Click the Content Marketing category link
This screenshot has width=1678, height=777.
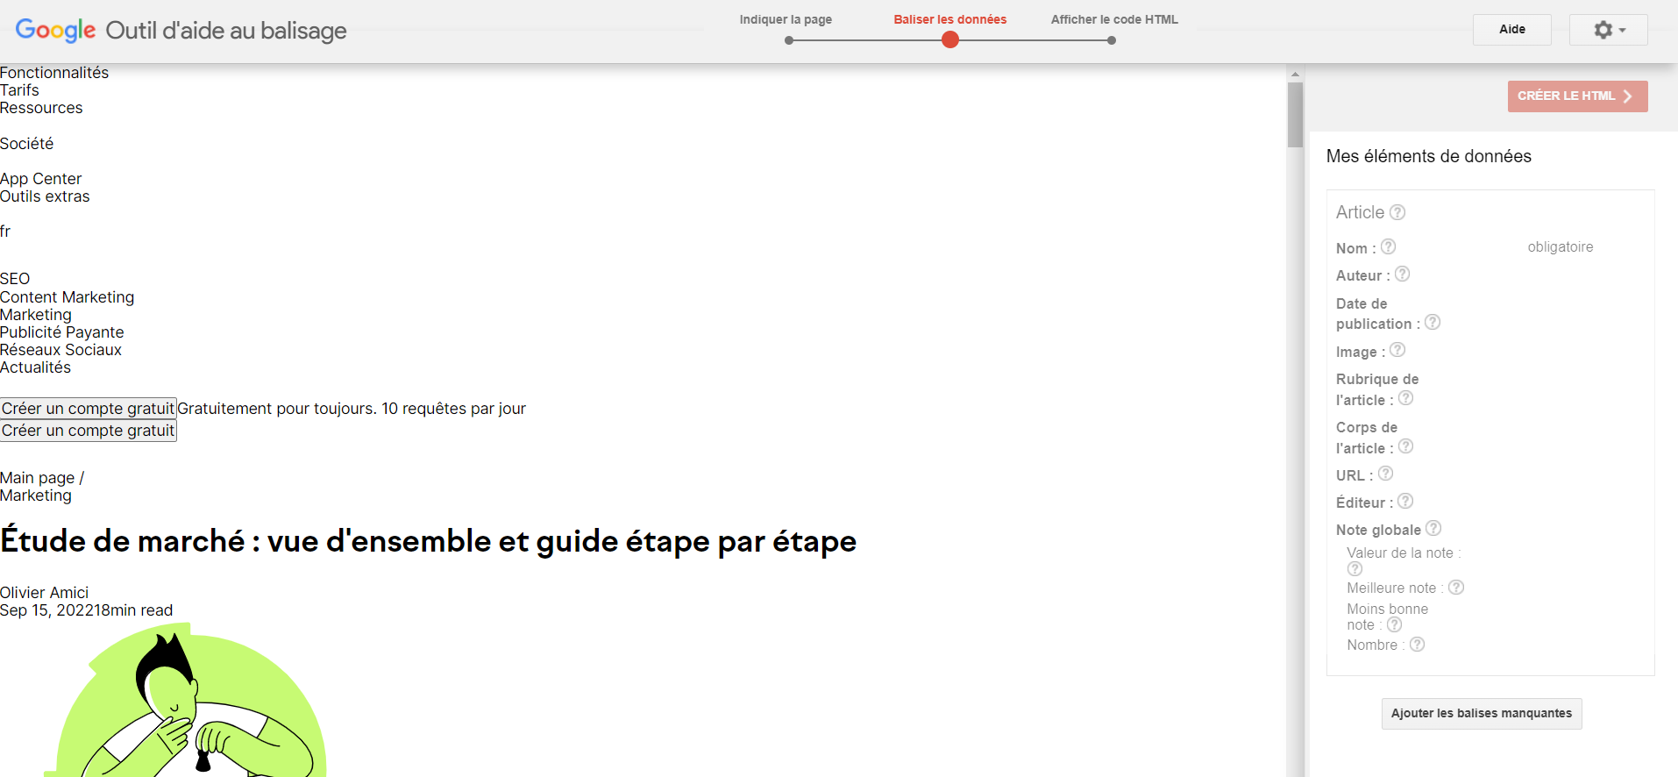(67, 297)
